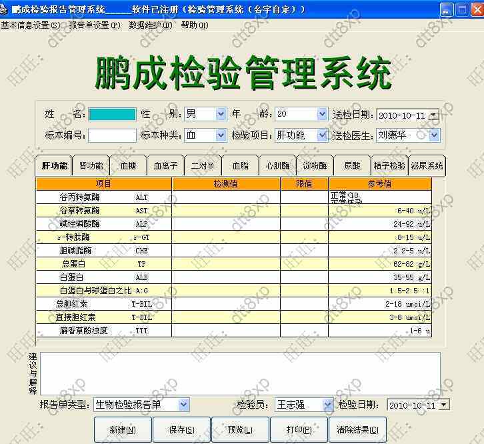Select the 总蛋白 TP row label
Viewport: 484px width, 444px height.
click(x=104, y=264)
